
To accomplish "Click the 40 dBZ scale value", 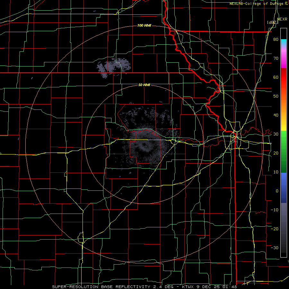I will tap(276, 115).
